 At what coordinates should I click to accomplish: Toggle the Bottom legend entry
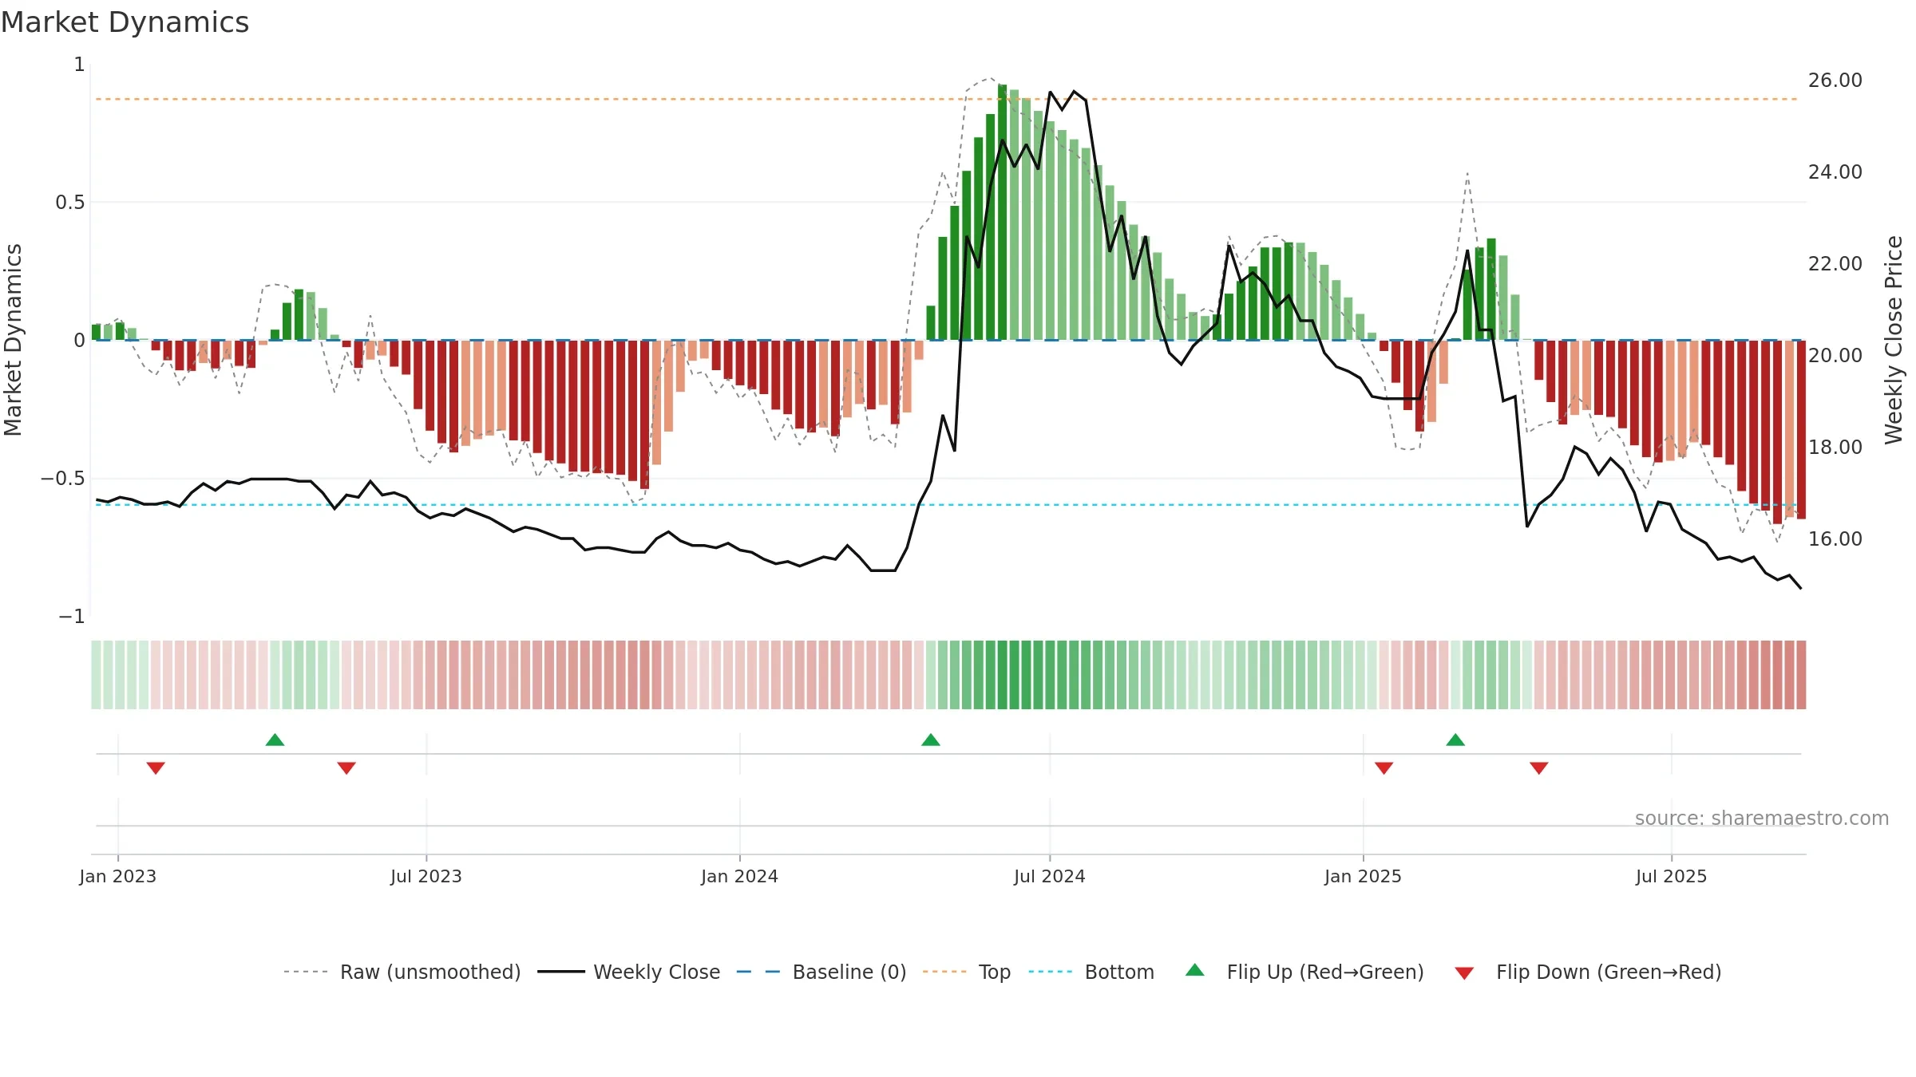pos(1091,972)
